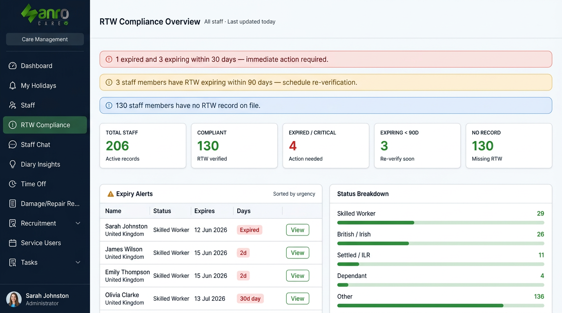Click the Name column header
The image size is (562, 313).
[x=113, y=211]
